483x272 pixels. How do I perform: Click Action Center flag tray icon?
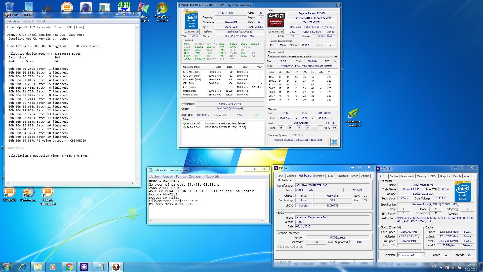(x=447, y=267)
